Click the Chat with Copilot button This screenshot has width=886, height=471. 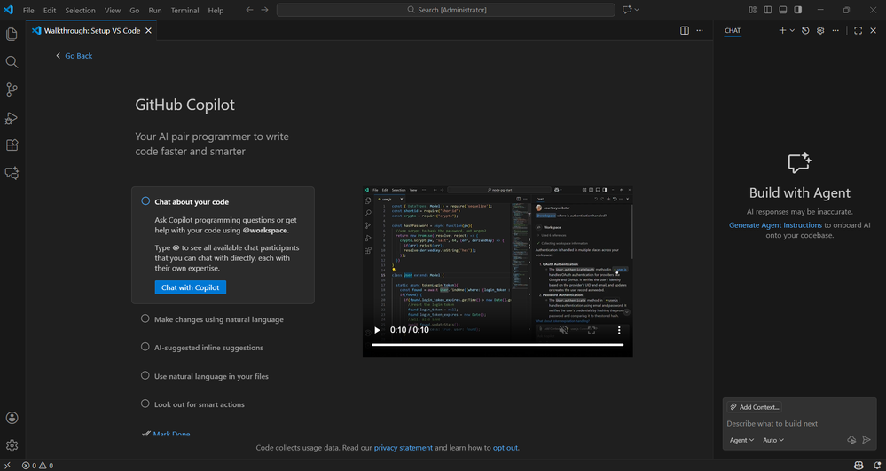click(x=191, y=287)
